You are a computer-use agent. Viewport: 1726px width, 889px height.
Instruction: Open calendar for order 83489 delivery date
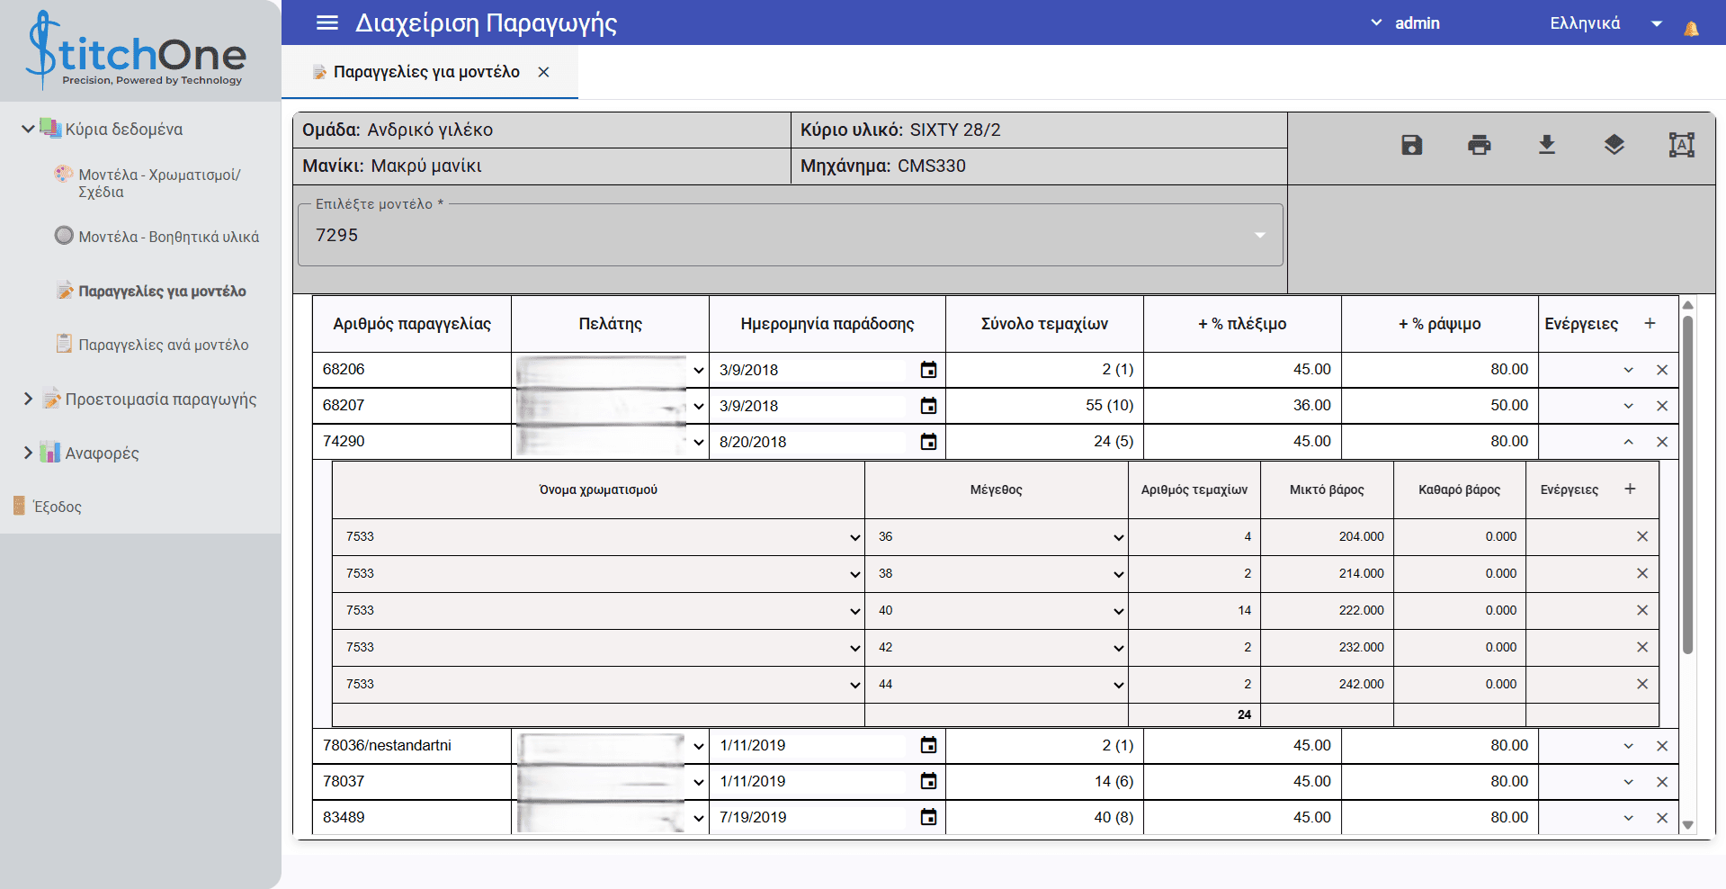coord(929,817)
